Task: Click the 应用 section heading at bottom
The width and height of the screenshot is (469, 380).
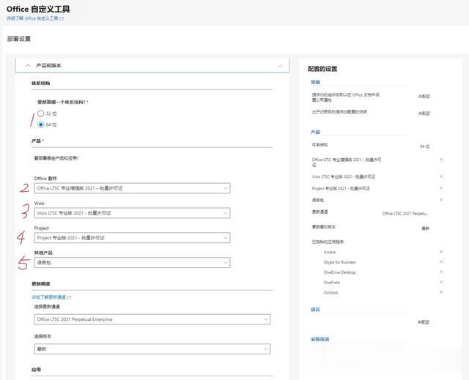Action: (x=36, y=370)
